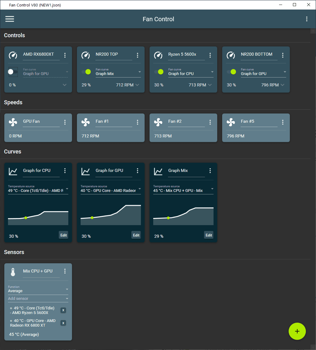This screenshot has width=316, height=350.
Task: Edit the Graph for CPU curve
Action: 64,235
